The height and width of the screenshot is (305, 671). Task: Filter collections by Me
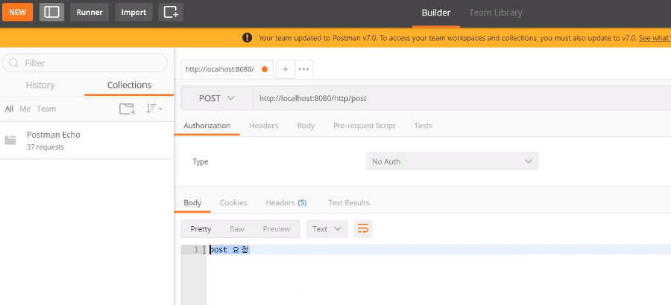[25, 109]
